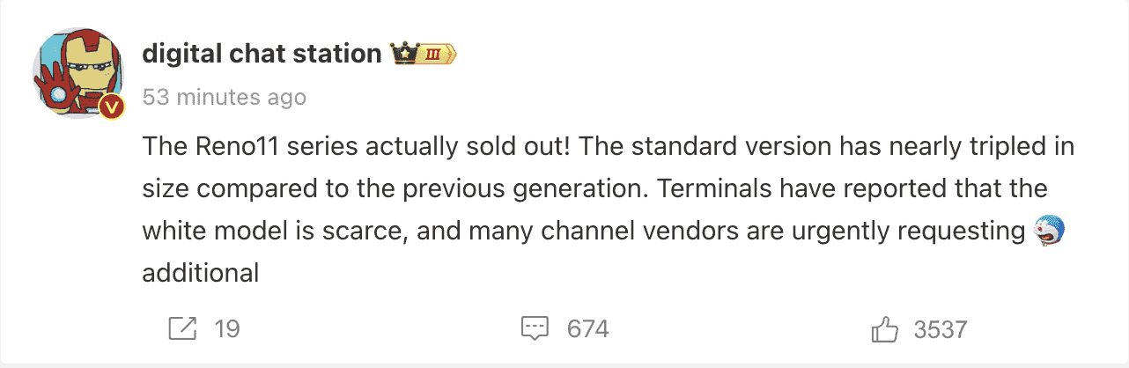The width and height of the screenshot is (1129, 368).
Task: Click the verified V badge on avatar
Action: click(112, 107)
